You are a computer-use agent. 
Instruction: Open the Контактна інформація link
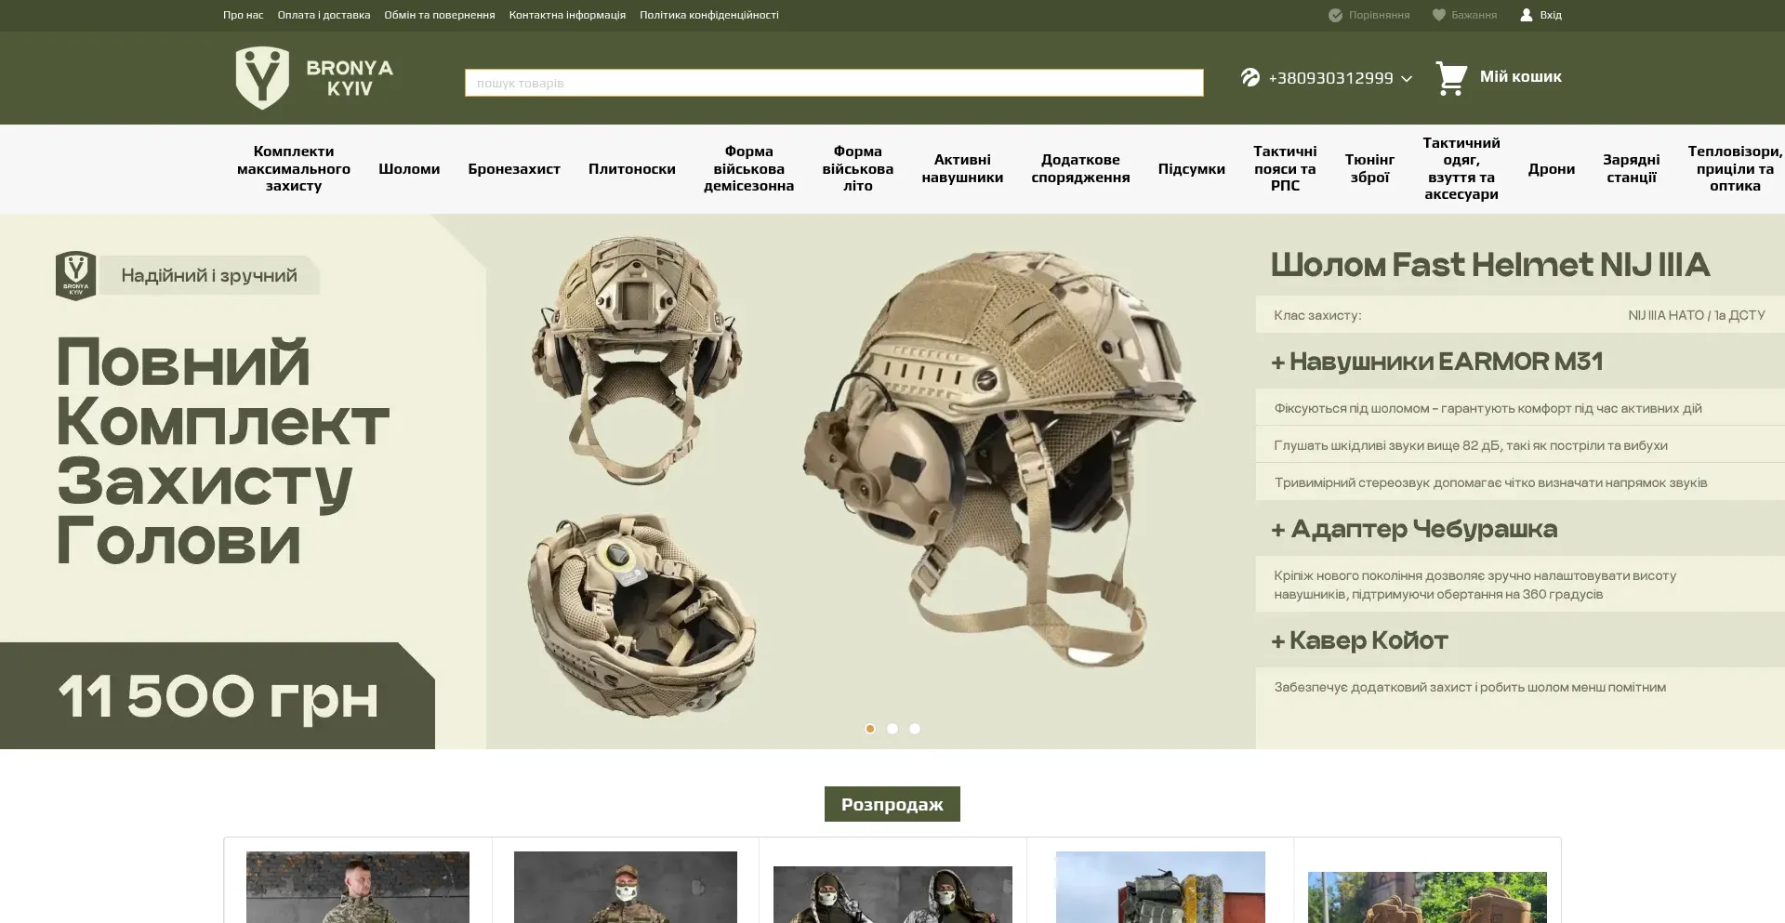point(567,15)
